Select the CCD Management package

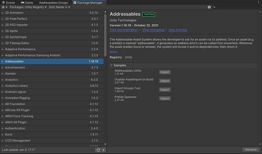(52, 141)
